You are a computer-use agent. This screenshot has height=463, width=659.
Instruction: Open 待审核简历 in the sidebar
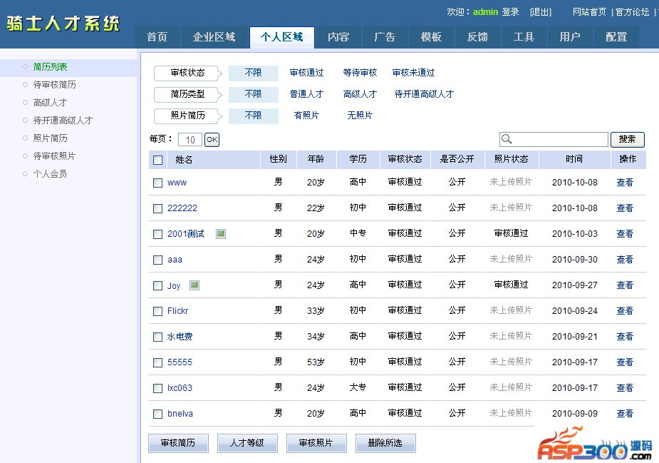[55, 85]
